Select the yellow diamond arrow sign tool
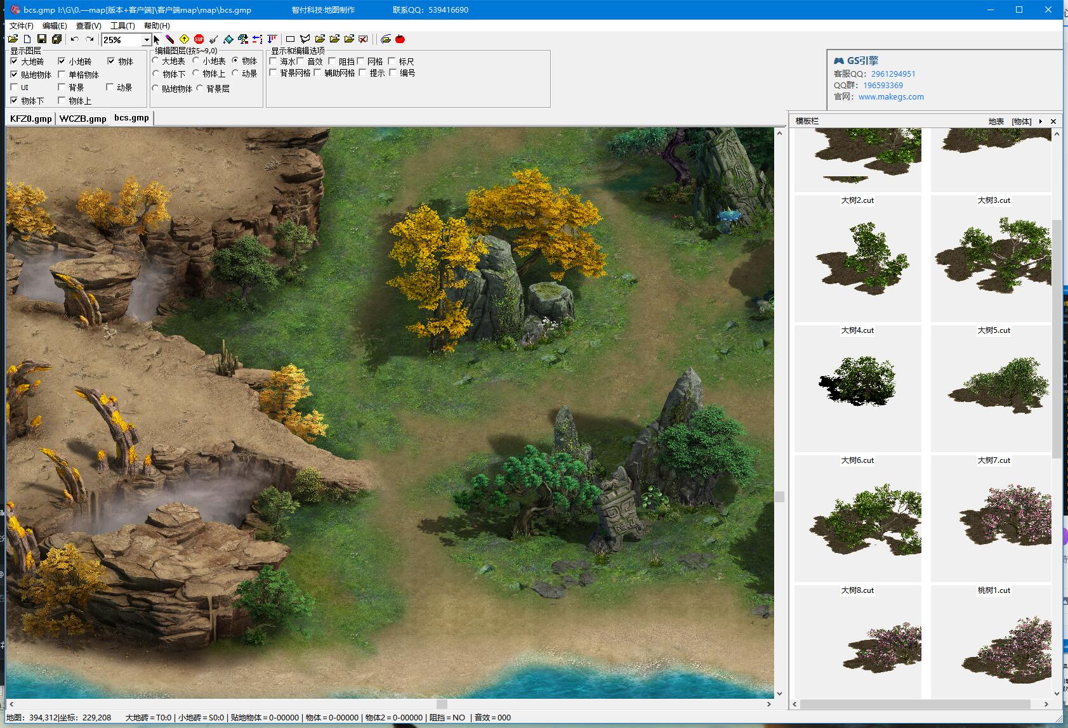The image size is (1068, 728). (184, 39)
